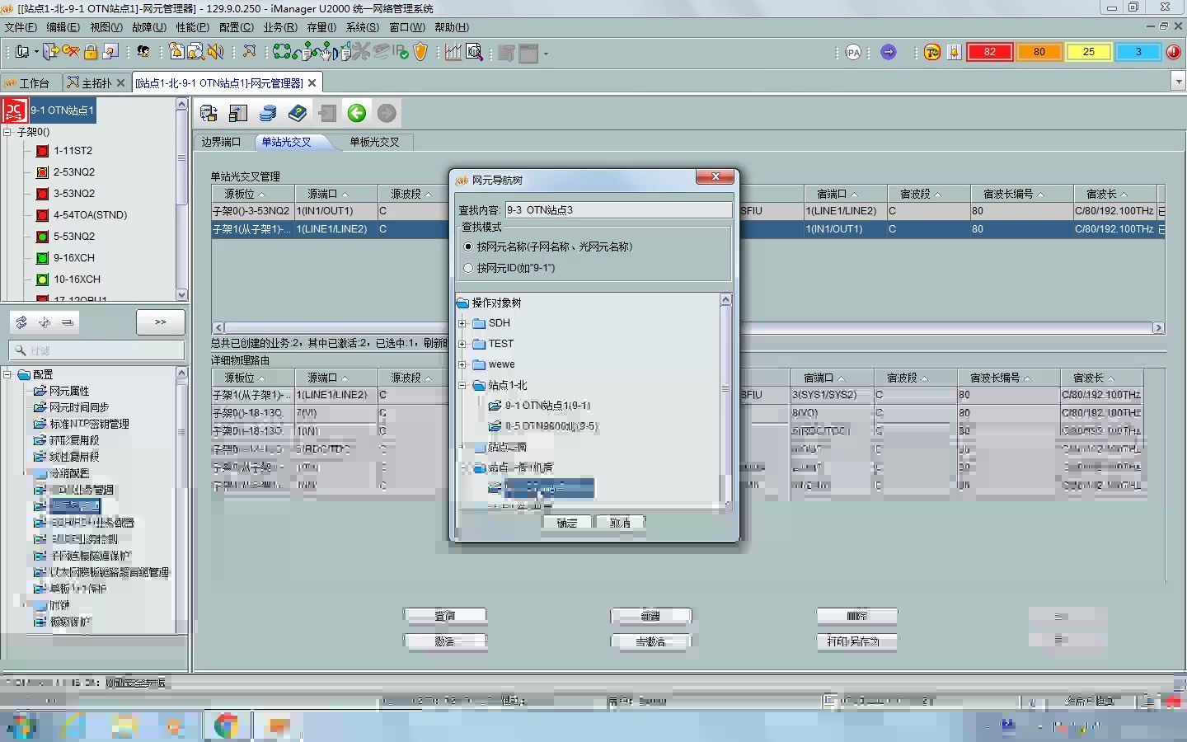Open the 配置(C) menu
The width and height of the screenshot is (1187, 742).
(237, 27)
